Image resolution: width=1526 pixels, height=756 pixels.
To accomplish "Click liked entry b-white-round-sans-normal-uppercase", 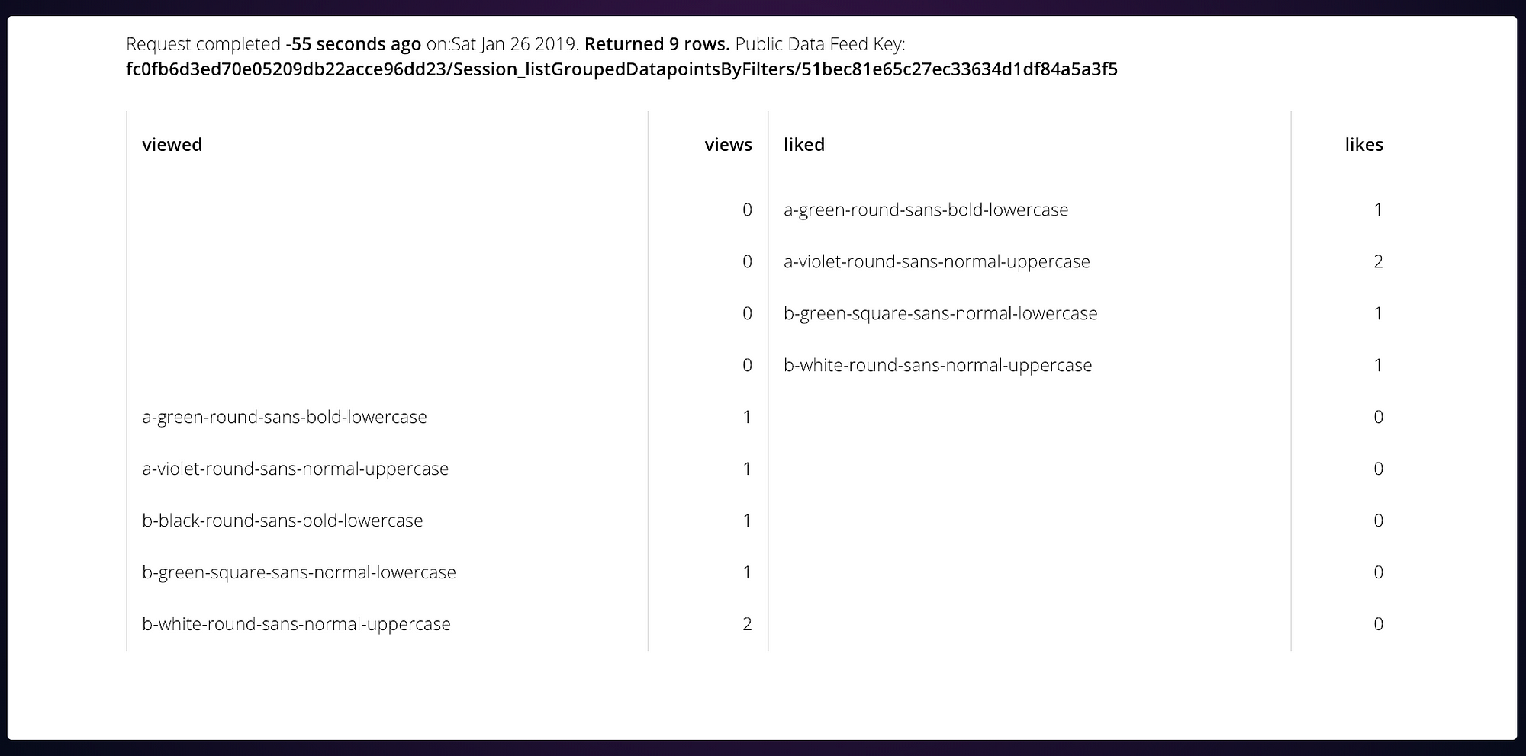I will [938, 365].
